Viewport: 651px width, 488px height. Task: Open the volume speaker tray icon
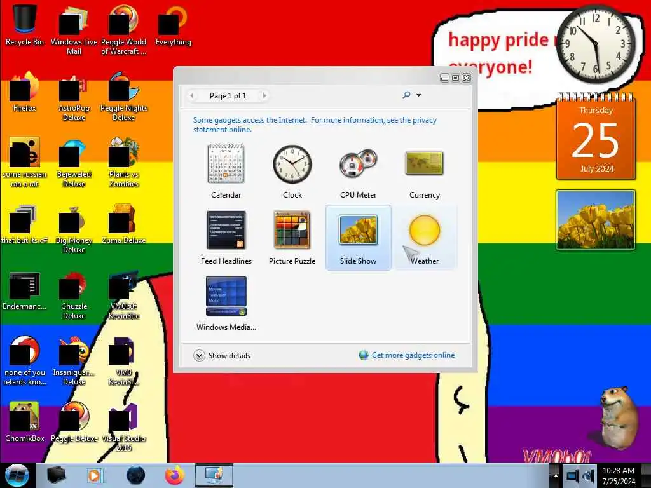point(588,475)
